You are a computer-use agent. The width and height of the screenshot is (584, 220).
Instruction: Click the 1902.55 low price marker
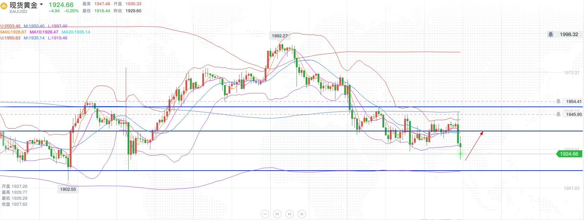tap(68, 189)
